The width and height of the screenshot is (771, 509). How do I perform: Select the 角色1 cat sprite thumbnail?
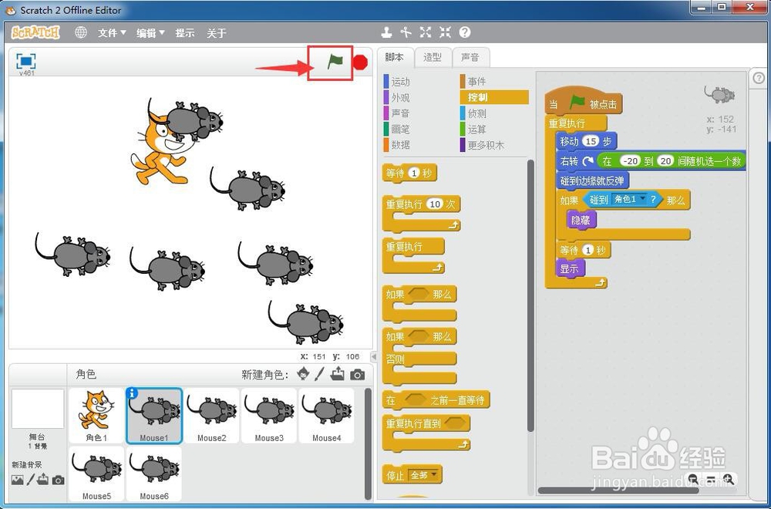point(96,416)
